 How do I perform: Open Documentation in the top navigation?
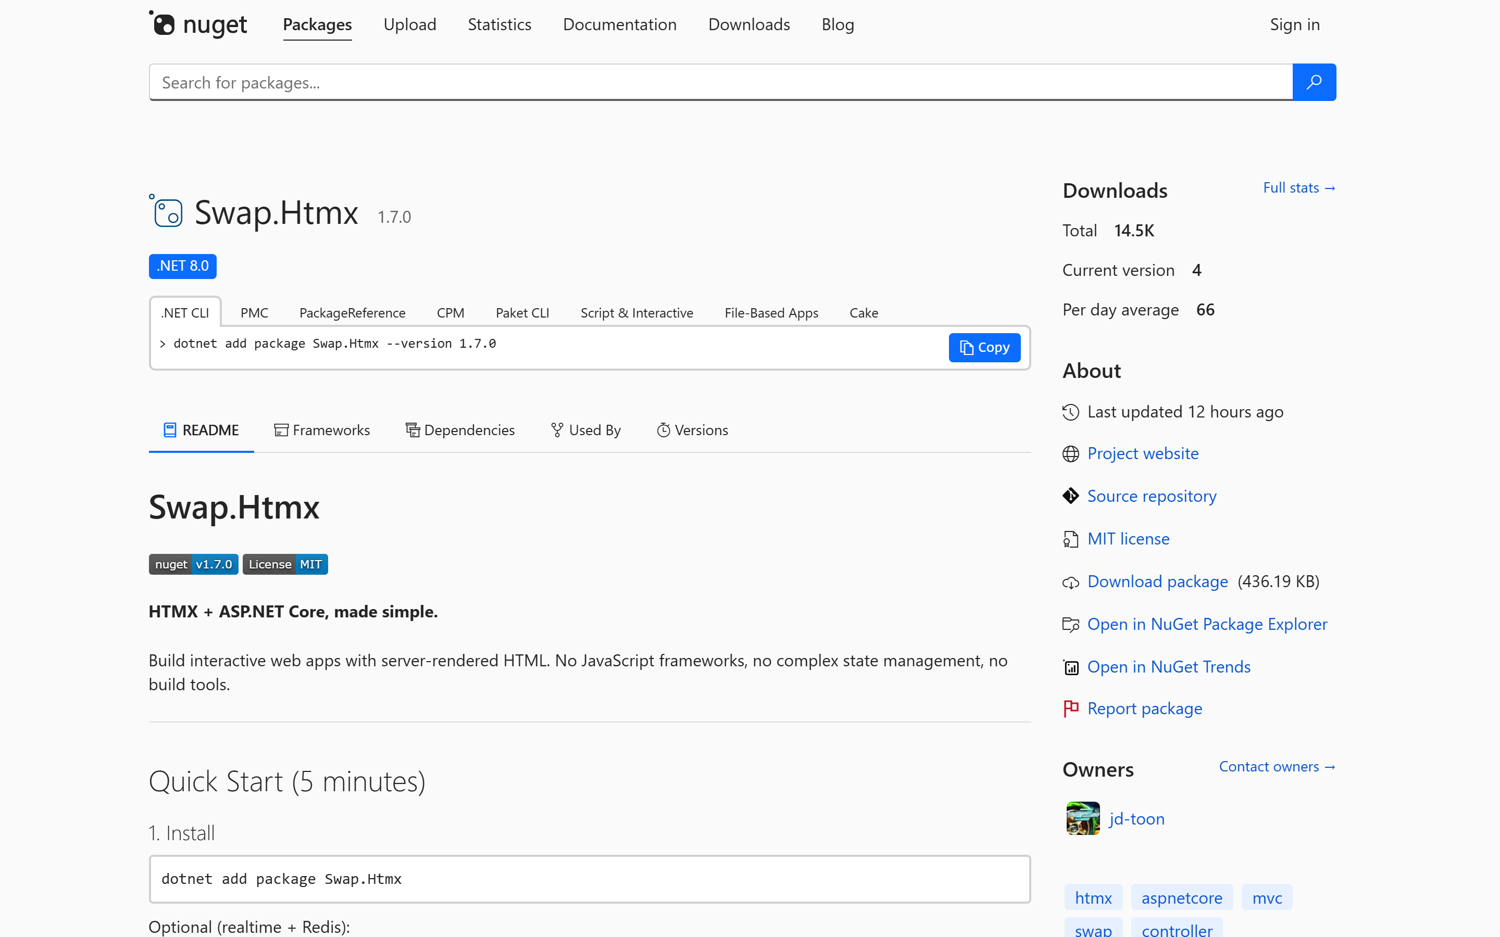point(620,25)
